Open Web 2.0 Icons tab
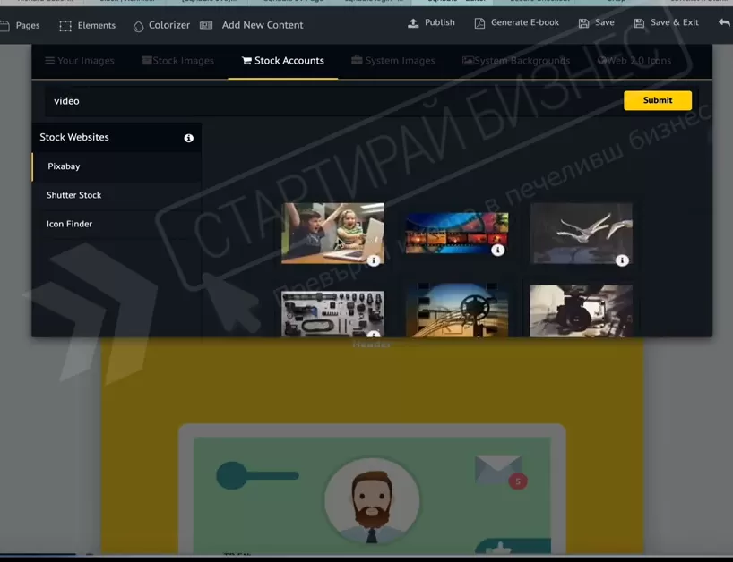The height and width of the screenshot is (562, 733). (634, 61)
